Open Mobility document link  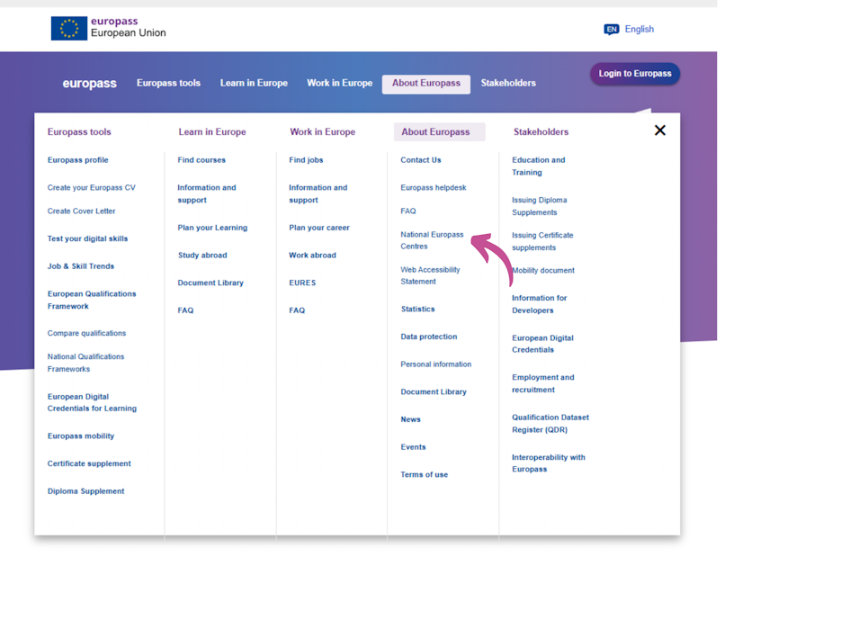coord(543,271)
